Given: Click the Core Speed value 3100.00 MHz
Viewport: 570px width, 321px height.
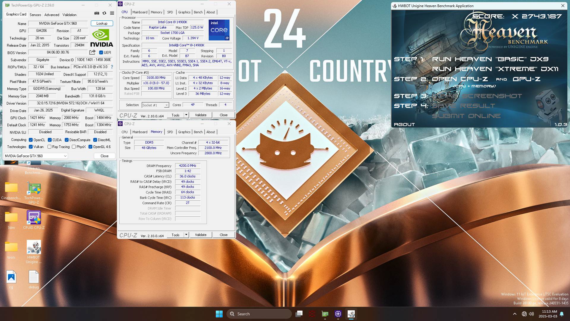Looking at the screenshot, I should (x=156, y=78).
